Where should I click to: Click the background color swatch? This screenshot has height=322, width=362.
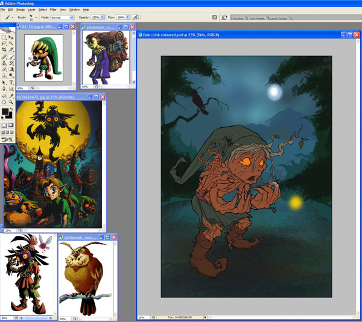10,116
